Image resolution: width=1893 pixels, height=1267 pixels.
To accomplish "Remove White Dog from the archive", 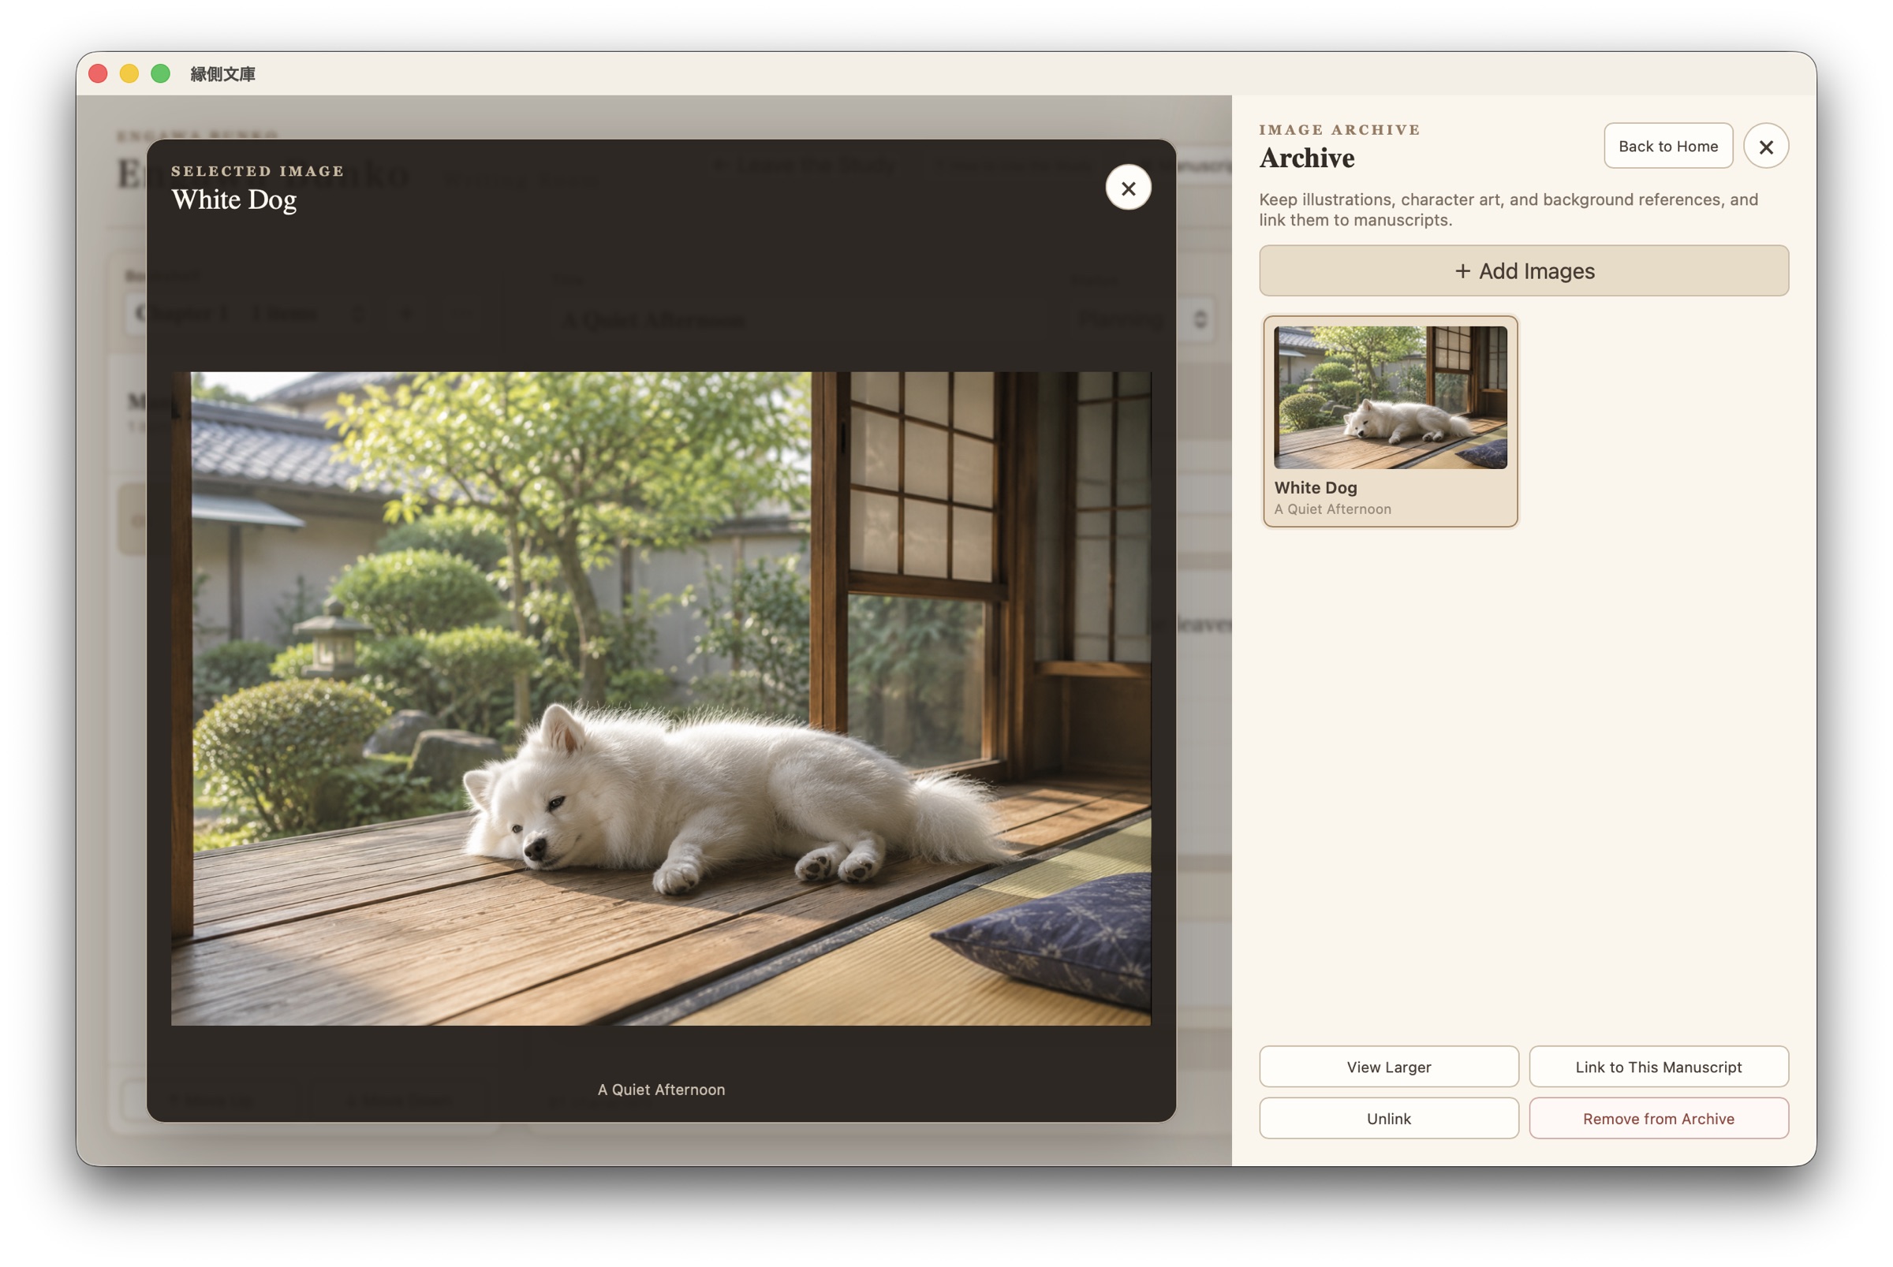I will click(1658, 1118).
